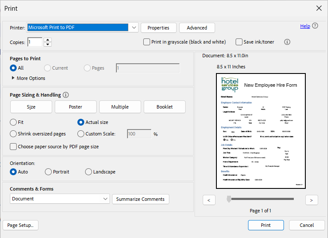Click the Save ink/toner info icon
Screen dimensions: 328x238
pyautogui.click(x=287, y=42)
